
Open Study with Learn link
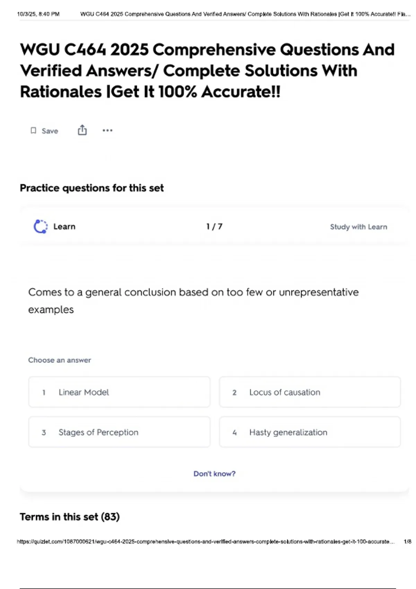[358, 227]
